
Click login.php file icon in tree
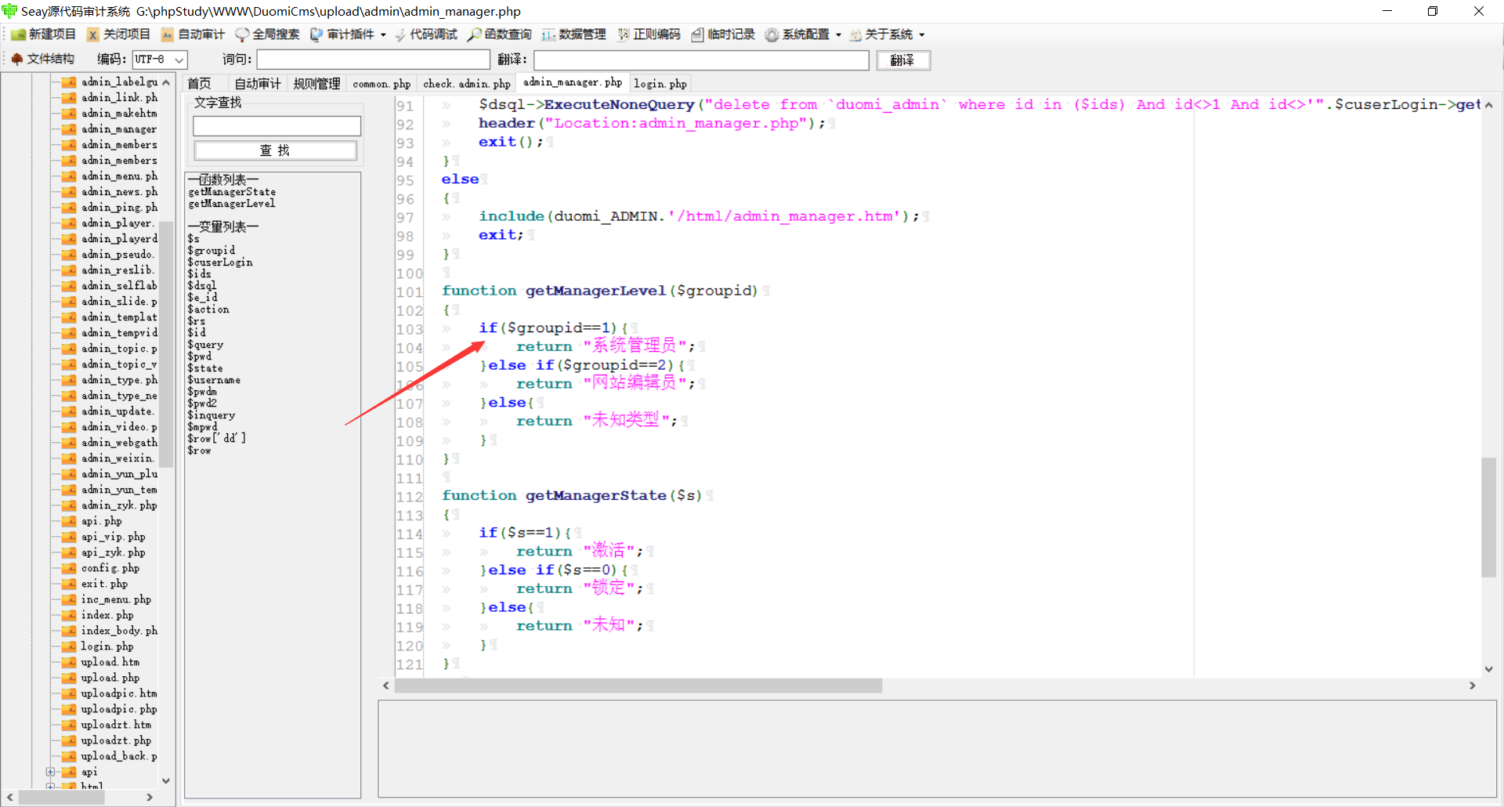(x=69, y=646)
